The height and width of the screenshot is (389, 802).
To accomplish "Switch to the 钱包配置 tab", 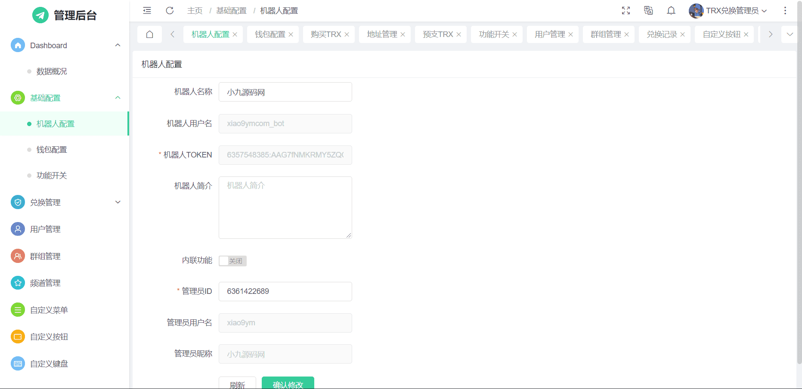I will (x=270, y=34).
